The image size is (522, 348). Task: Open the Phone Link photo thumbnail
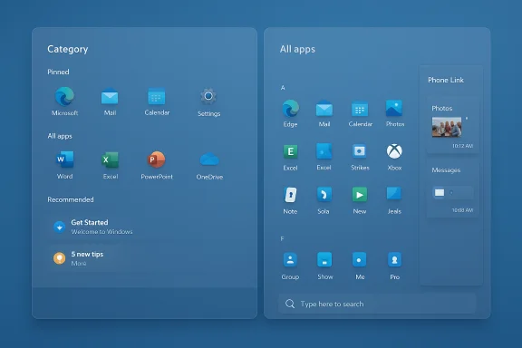(447, 127)
